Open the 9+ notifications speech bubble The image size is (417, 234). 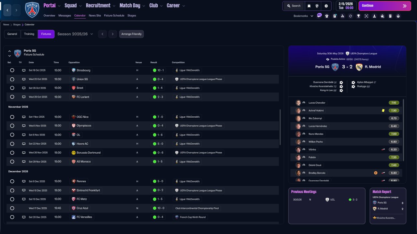(319, 15)
